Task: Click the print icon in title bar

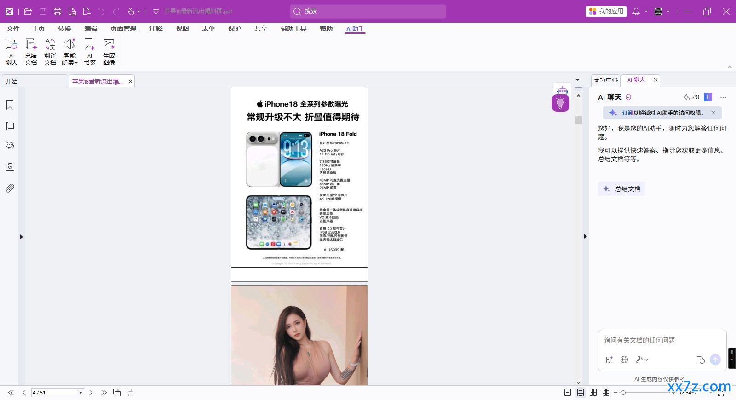Action: coord(57,11)
